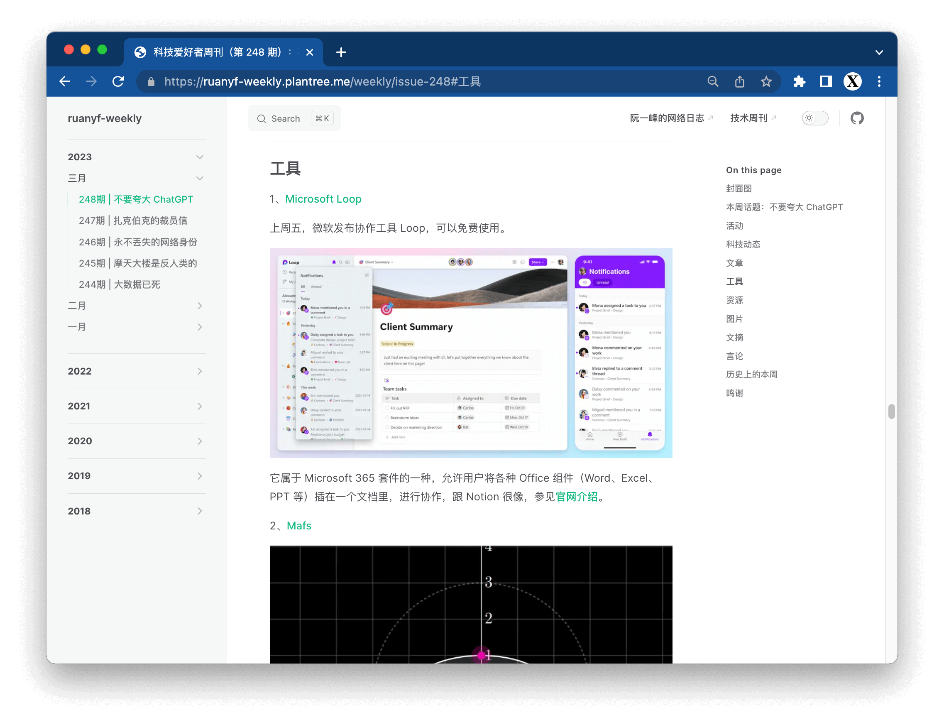This screenshot has width=944, height=725.
Task: Jump to 文摘 in page outline
Action: [734, 337]
